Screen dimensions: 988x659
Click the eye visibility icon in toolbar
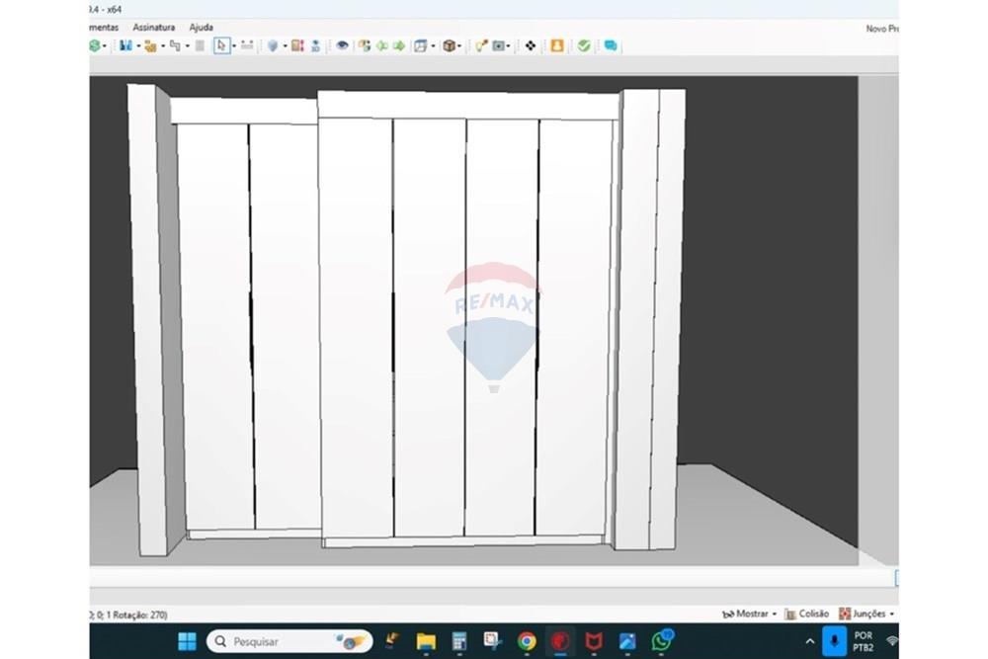(x=342, y=45)
